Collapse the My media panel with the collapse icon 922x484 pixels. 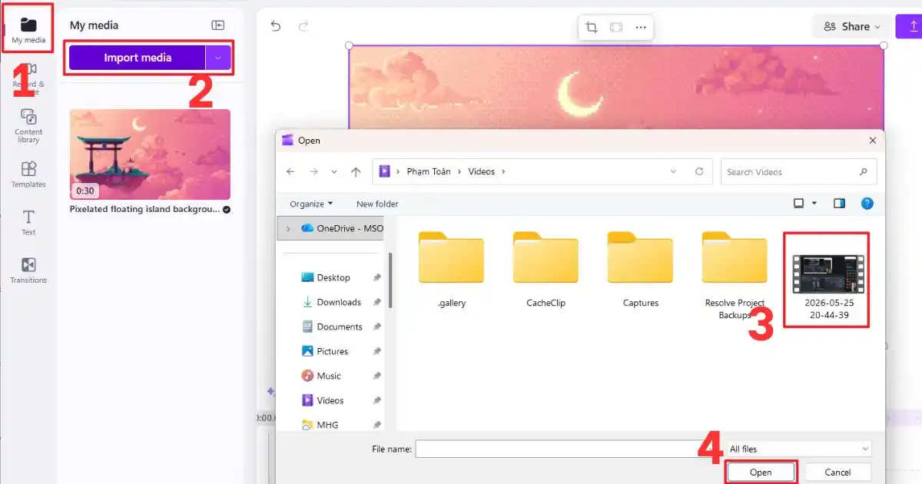pyautogui.click(x=218, y=25)
